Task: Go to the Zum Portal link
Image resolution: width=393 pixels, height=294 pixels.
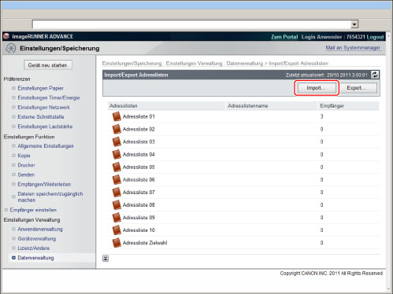Action: pyautogui.click(x=284, y=37)
